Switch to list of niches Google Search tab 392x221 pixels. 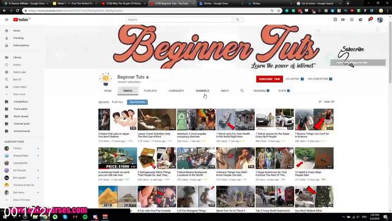(x=318, y=4)
